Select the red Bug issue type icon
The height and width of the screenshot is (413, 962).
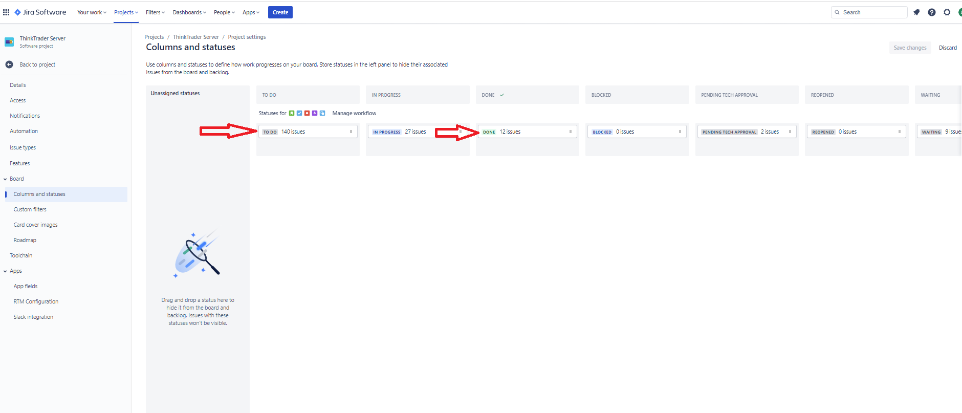point(307,113)
